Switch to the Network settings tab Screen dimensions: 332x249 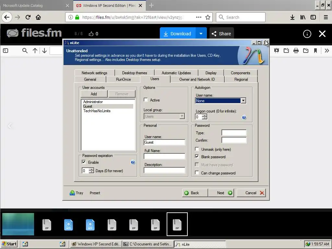tap(94, 73)
